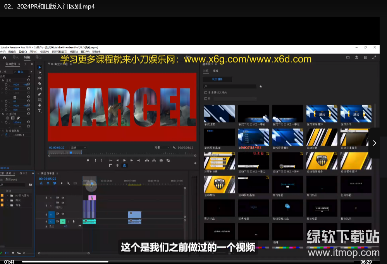Open the zoom level fit dropdown
The width and height of the screenshot is (387, 264).
pyautogui.click(x=78, y=148)
